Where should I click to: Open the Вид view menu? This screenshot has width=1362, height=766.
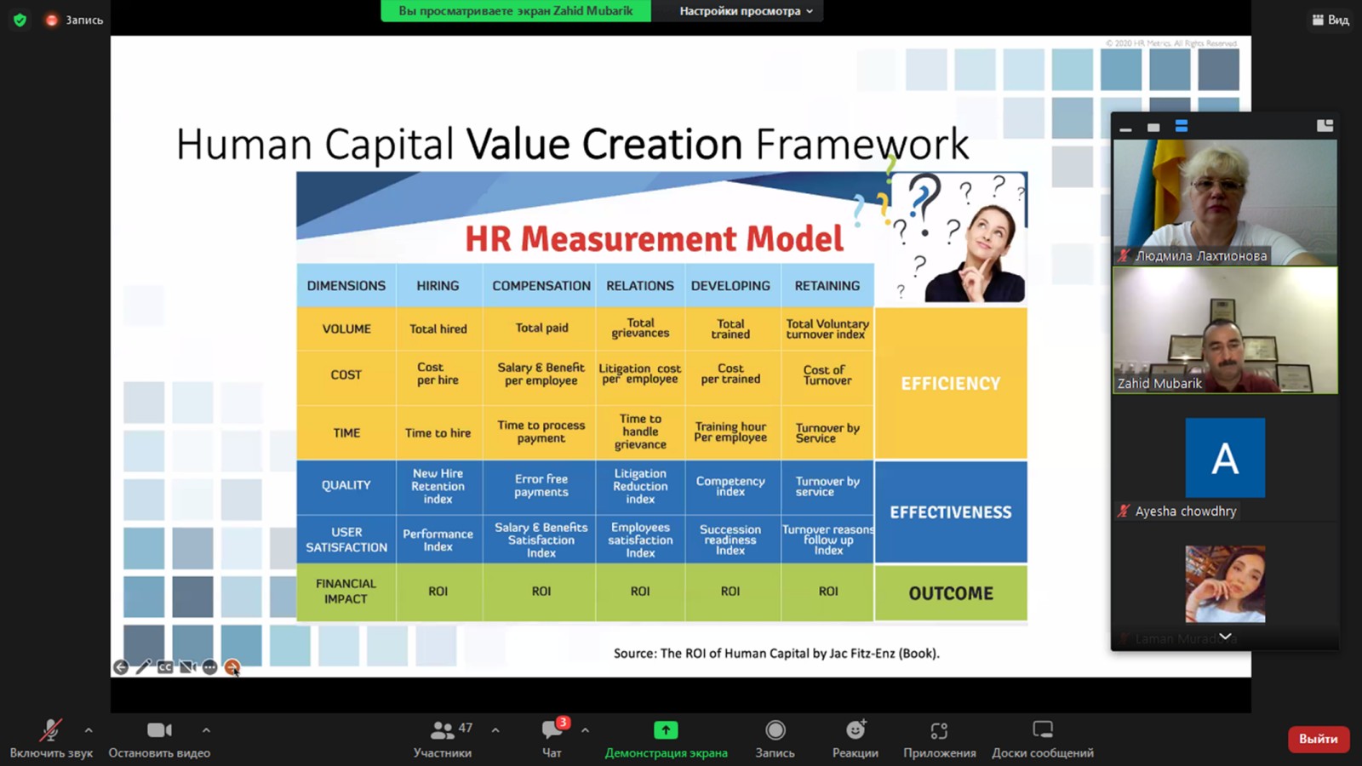point(1331,20)
